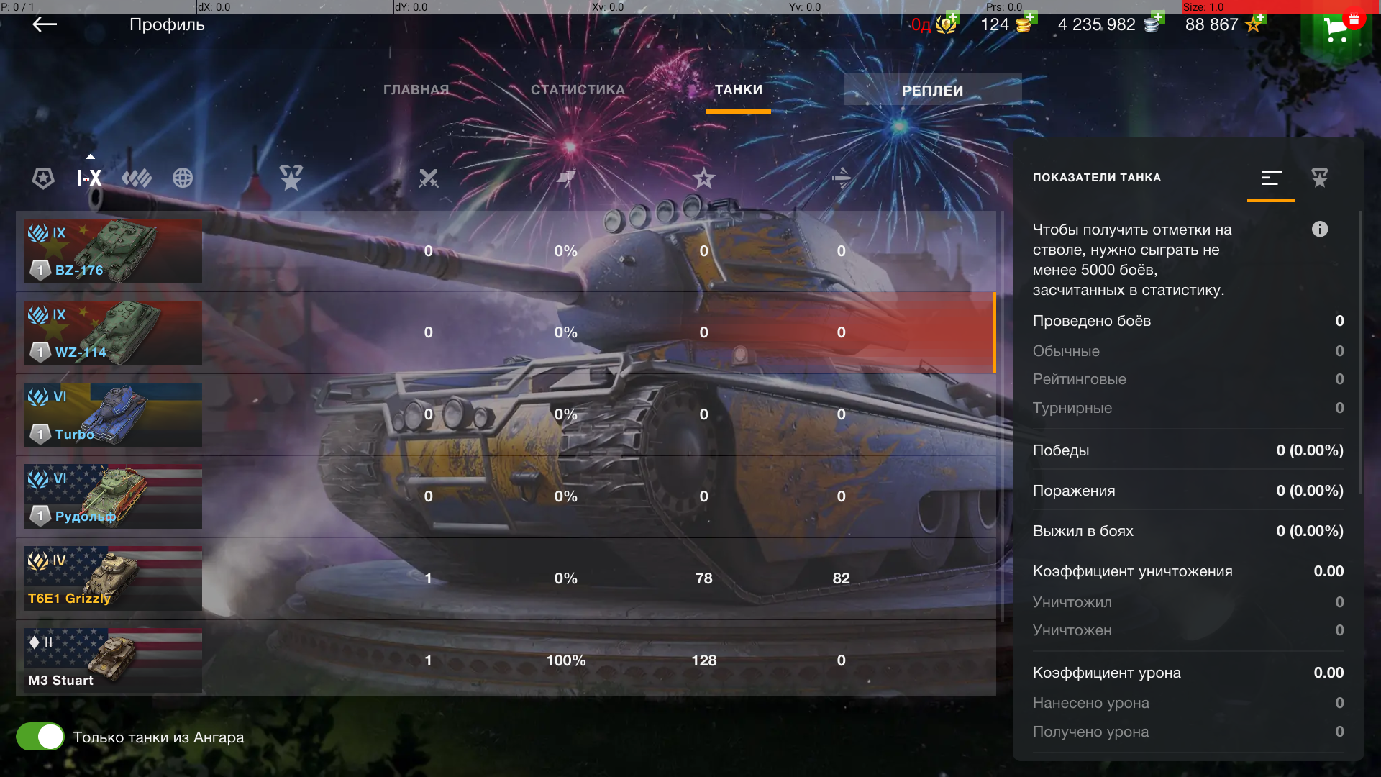Image resolution: width=1381 pixels, height=777 pixels.
Task: Sort by average damage column icon
Action: coord(842,178)
